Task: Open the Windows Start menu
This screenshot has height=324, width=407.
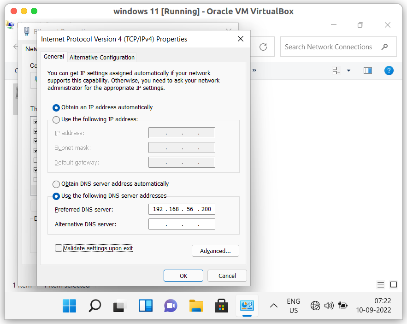Action: click(x=70, y=306)
